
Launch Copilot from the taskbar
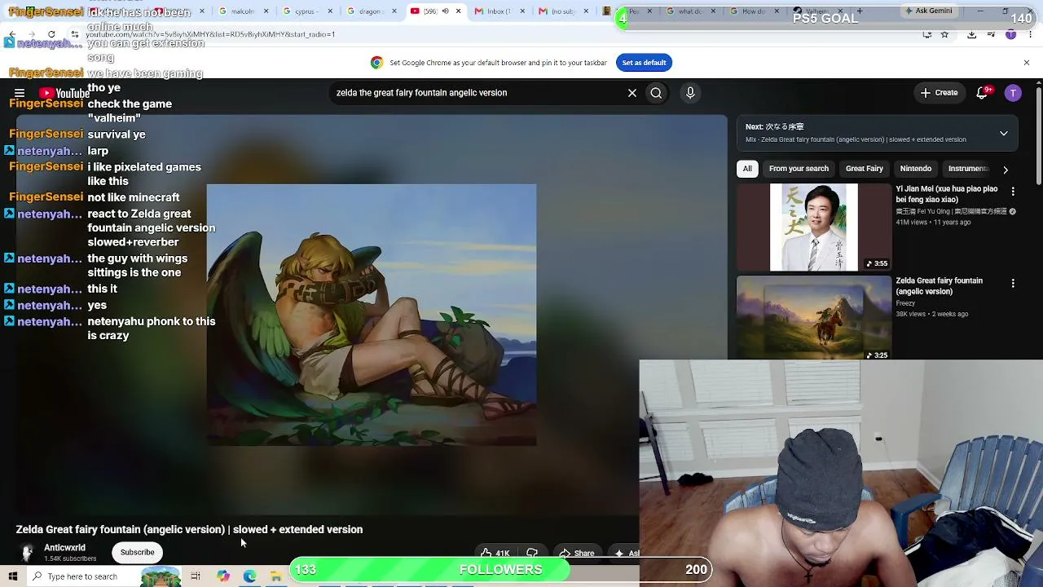pos(223,576)
